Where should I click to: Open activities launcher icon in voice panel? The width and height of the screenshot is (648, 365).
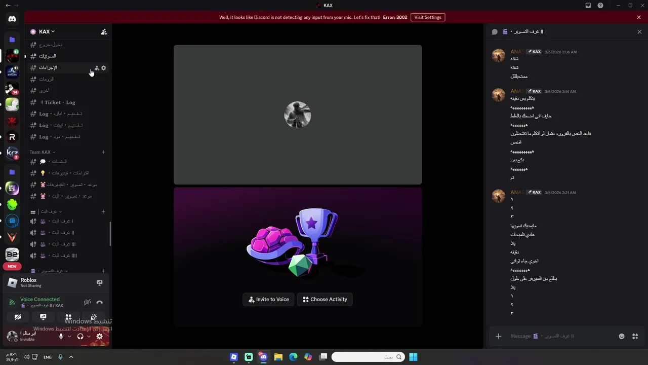tap(68, 317)
